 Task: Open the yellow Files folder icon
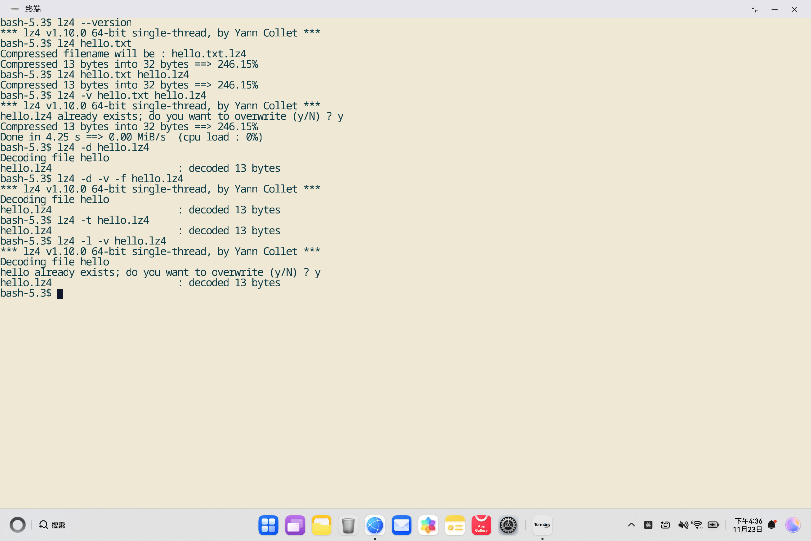pos(321,525)
